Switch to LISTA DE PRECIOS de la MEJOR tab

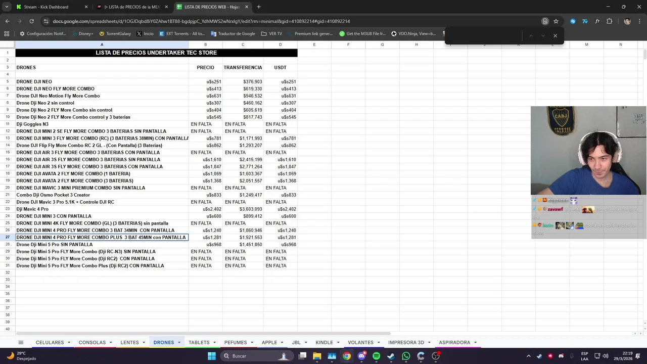pos(132,7)
